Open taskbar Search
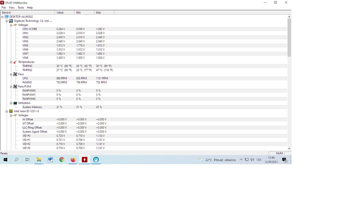Viewport: 350px width, 197px height. pos(16,160)
